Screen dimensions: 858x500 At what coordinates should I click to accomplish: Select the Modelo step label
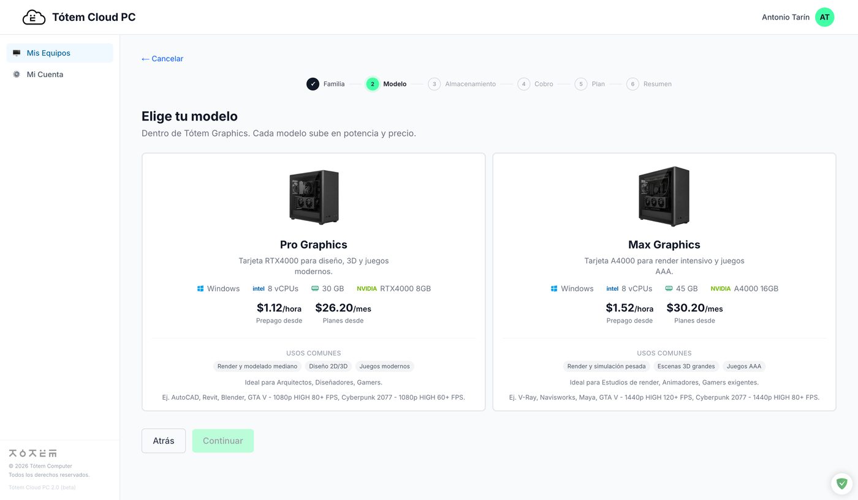click(395, 84)
